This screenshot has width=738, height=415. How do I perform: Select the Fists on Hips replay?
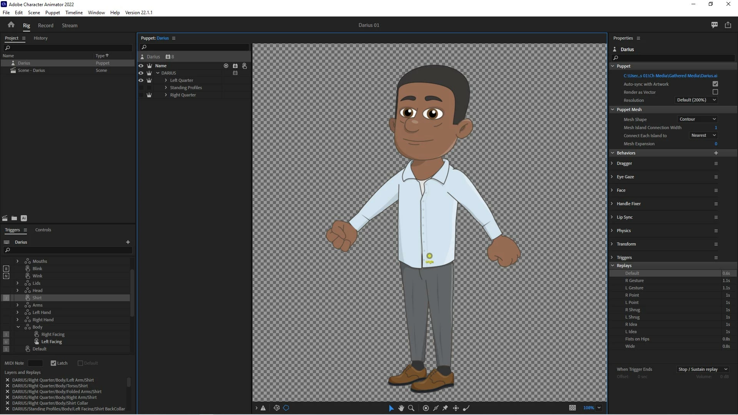pos(637,339)
